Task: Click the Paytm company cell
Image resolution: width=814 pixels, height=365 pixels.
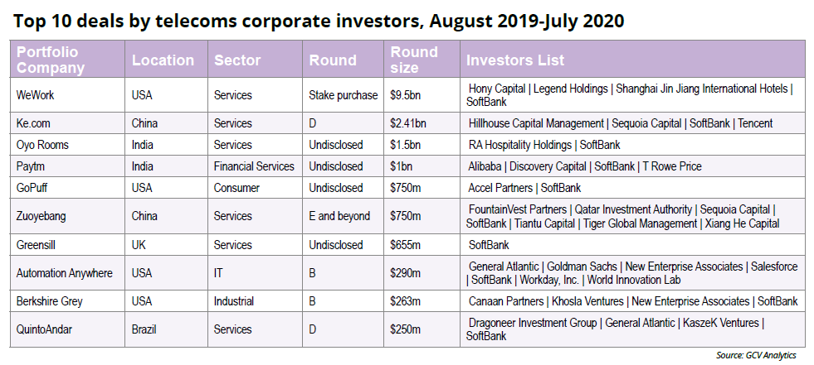Action: [x=32, y=166]
